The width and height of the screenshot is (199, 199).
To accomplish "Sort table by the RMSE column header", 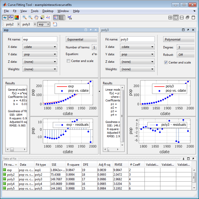I will point(121,165).
